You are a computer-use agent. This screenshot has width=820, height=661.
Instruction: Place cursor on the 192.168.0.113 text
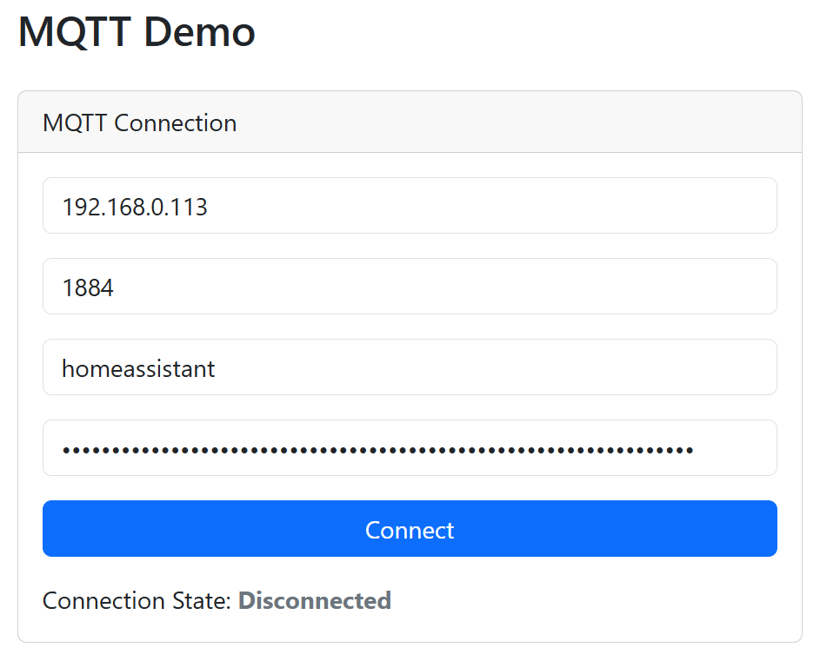point(135,207)
